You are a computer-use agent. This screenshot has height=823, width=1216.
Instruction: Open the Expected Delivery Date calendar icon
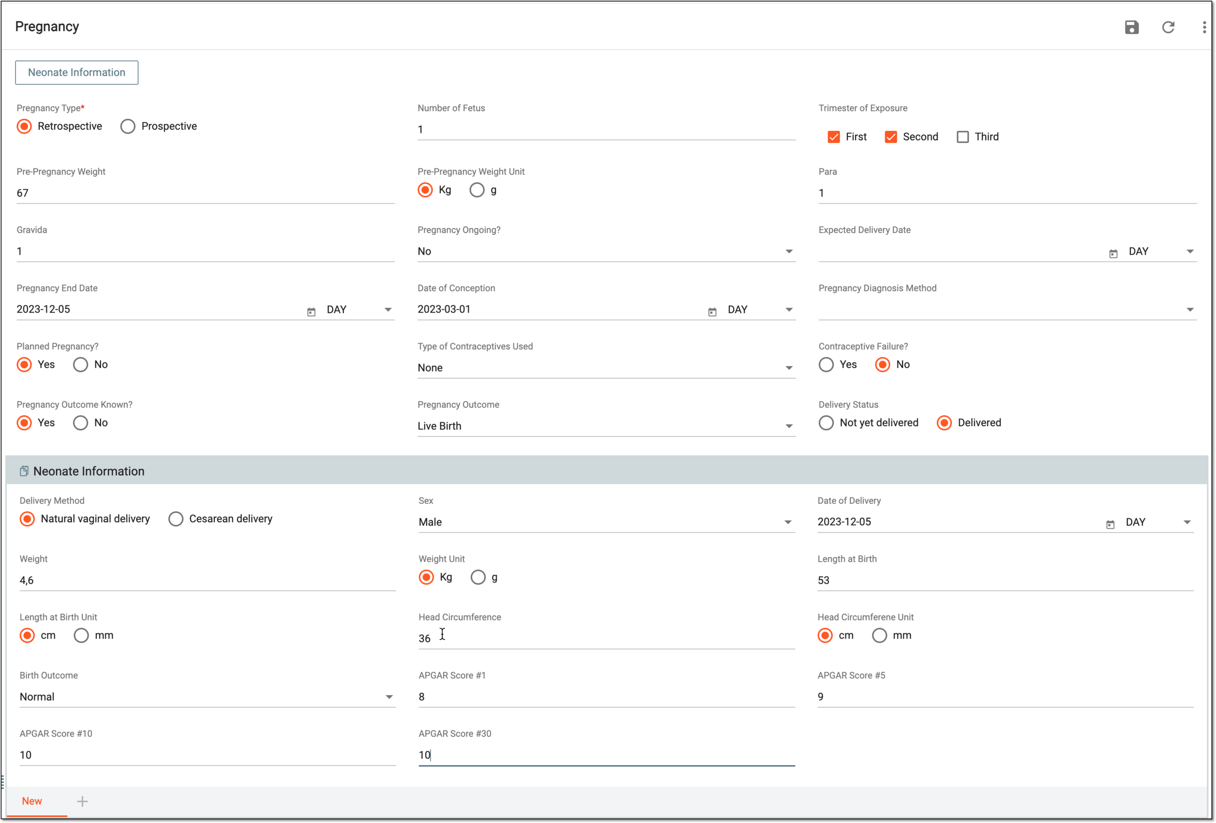(1113, 254)
